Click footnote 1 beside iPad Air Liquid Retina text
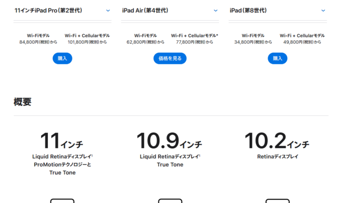342x203 pixels. click(200, 155)
